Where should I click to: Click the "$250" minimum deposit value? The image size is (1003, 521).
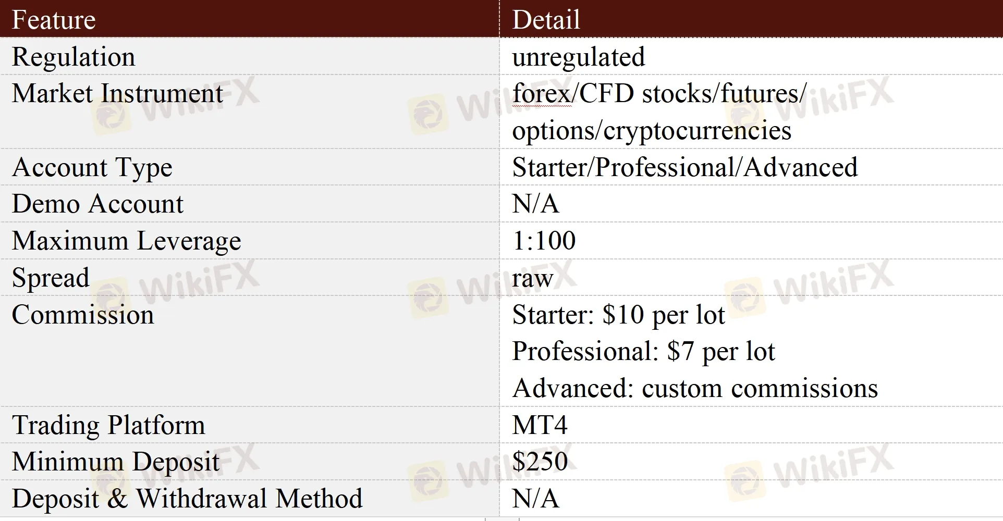(540, 462)
